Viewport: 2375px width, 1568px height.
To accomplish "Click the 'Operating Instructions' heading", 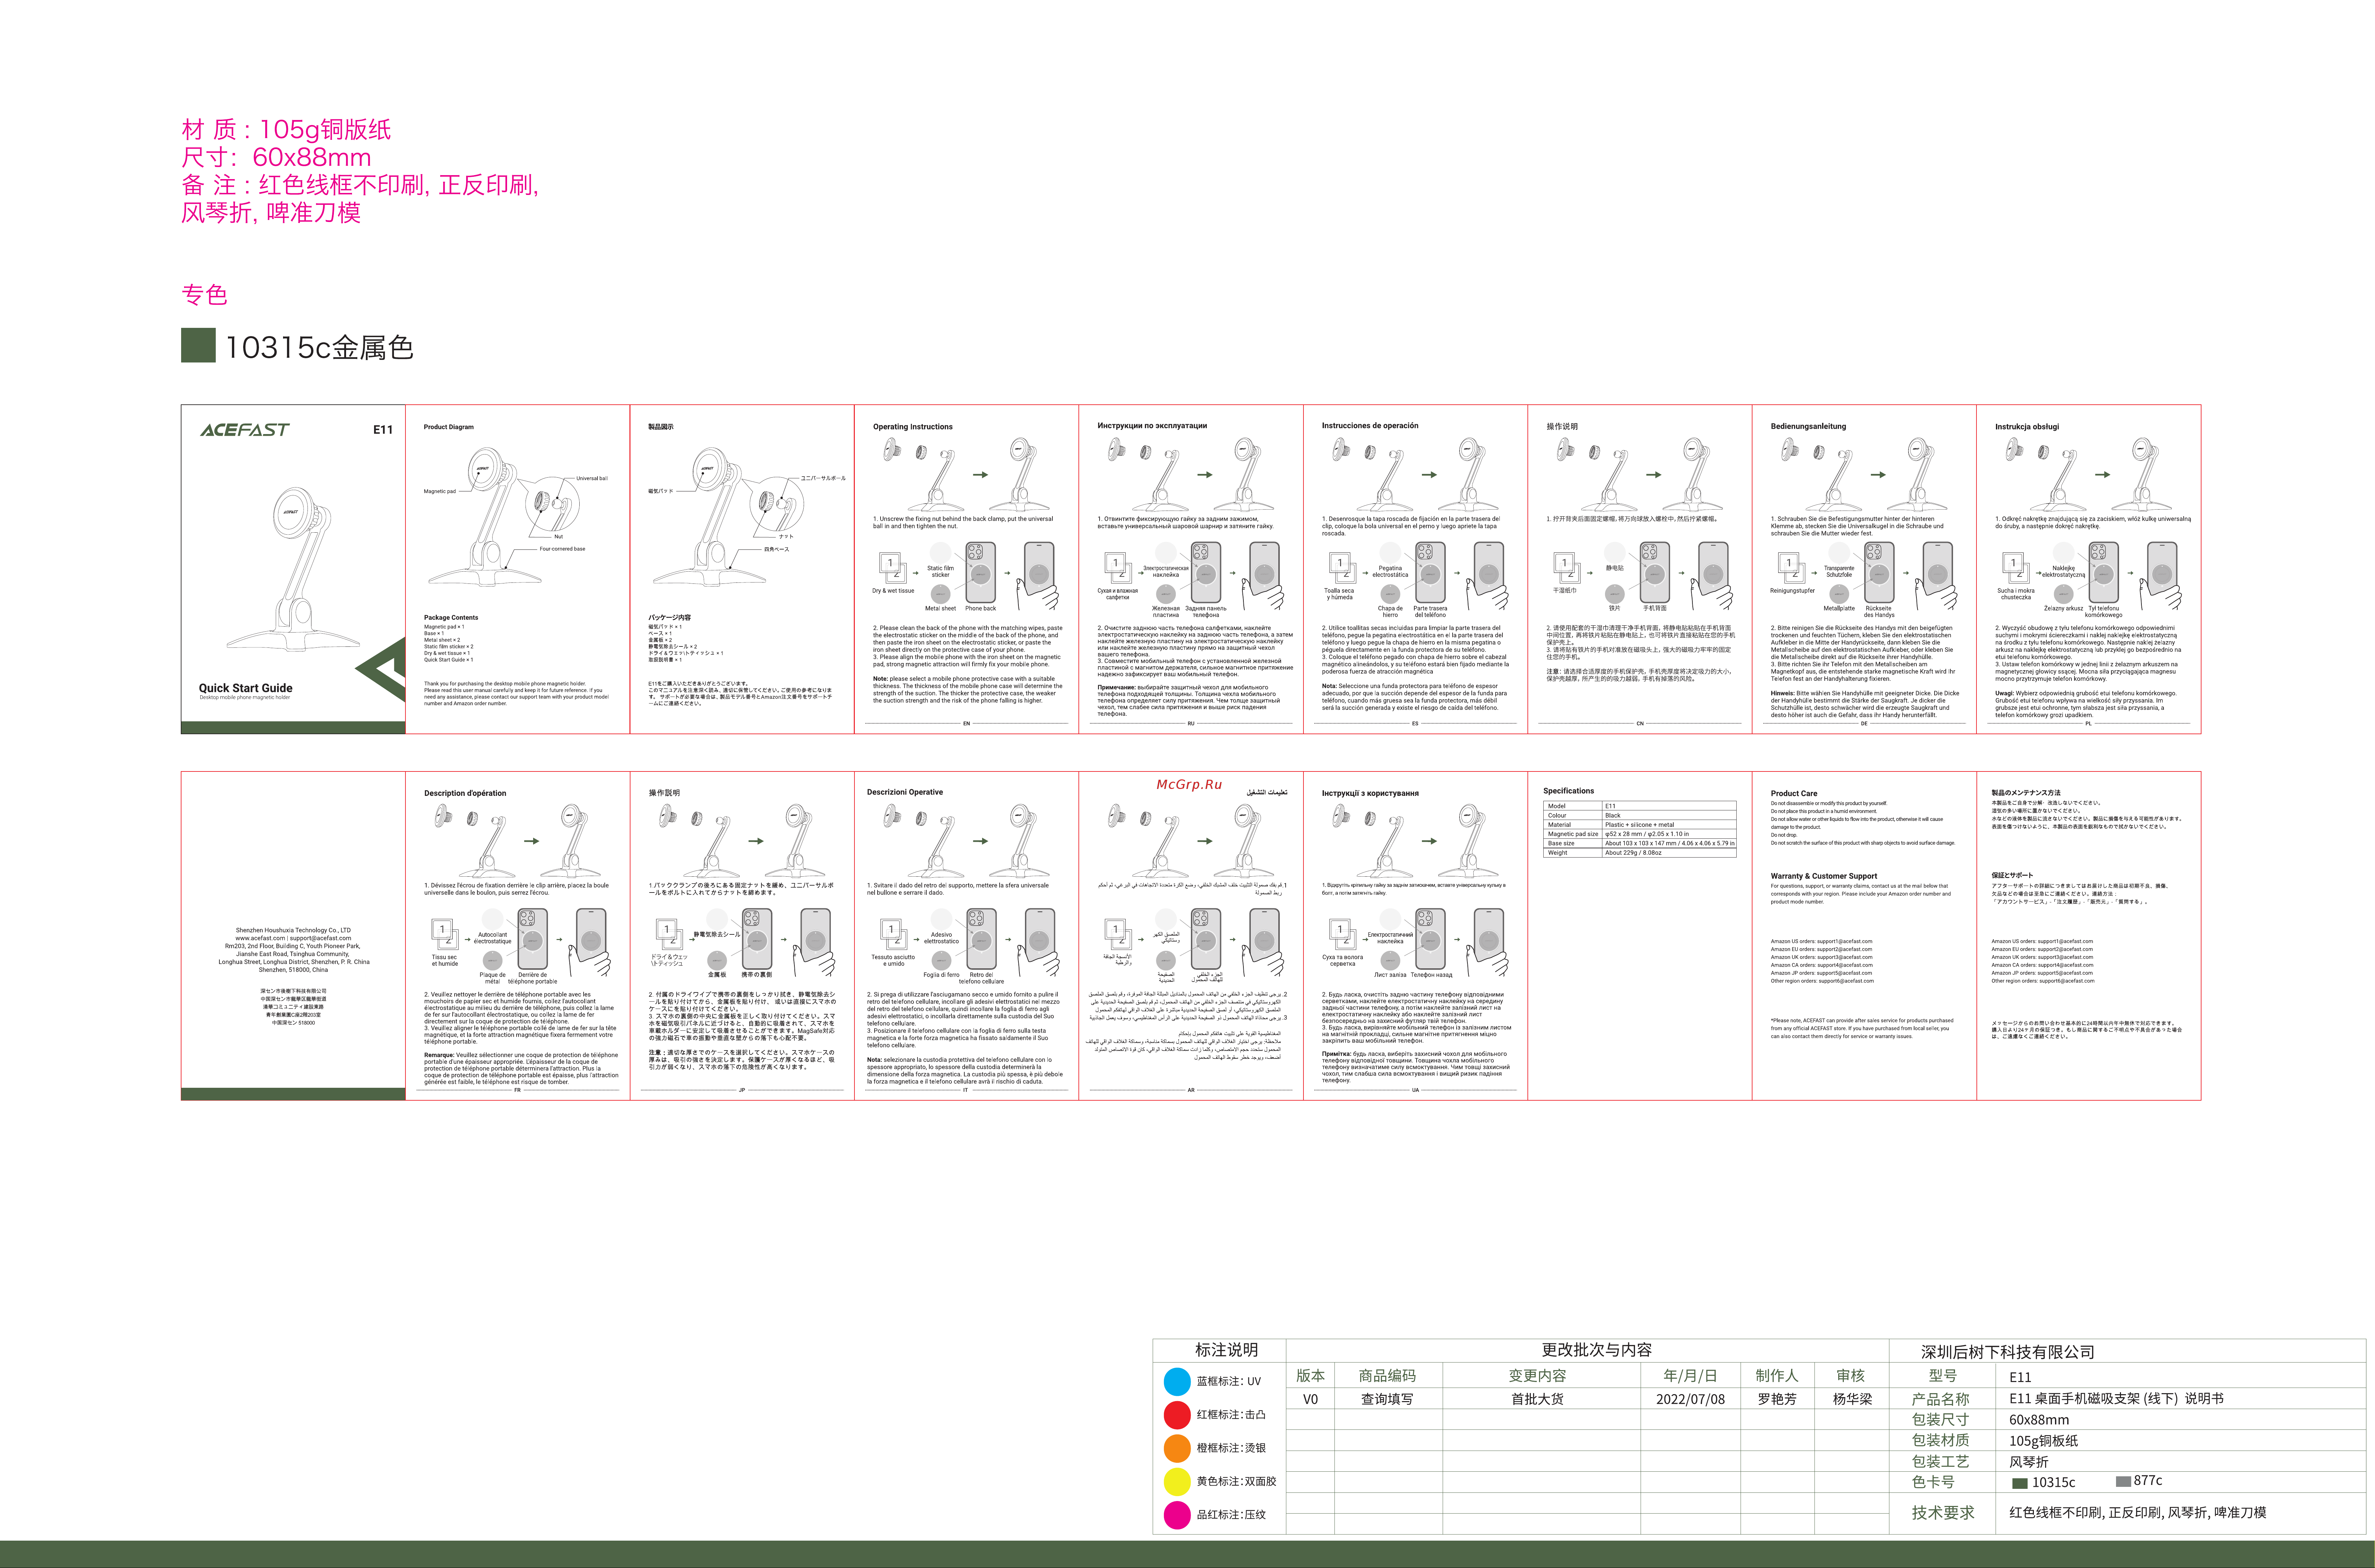I will (x=913, y=427).
